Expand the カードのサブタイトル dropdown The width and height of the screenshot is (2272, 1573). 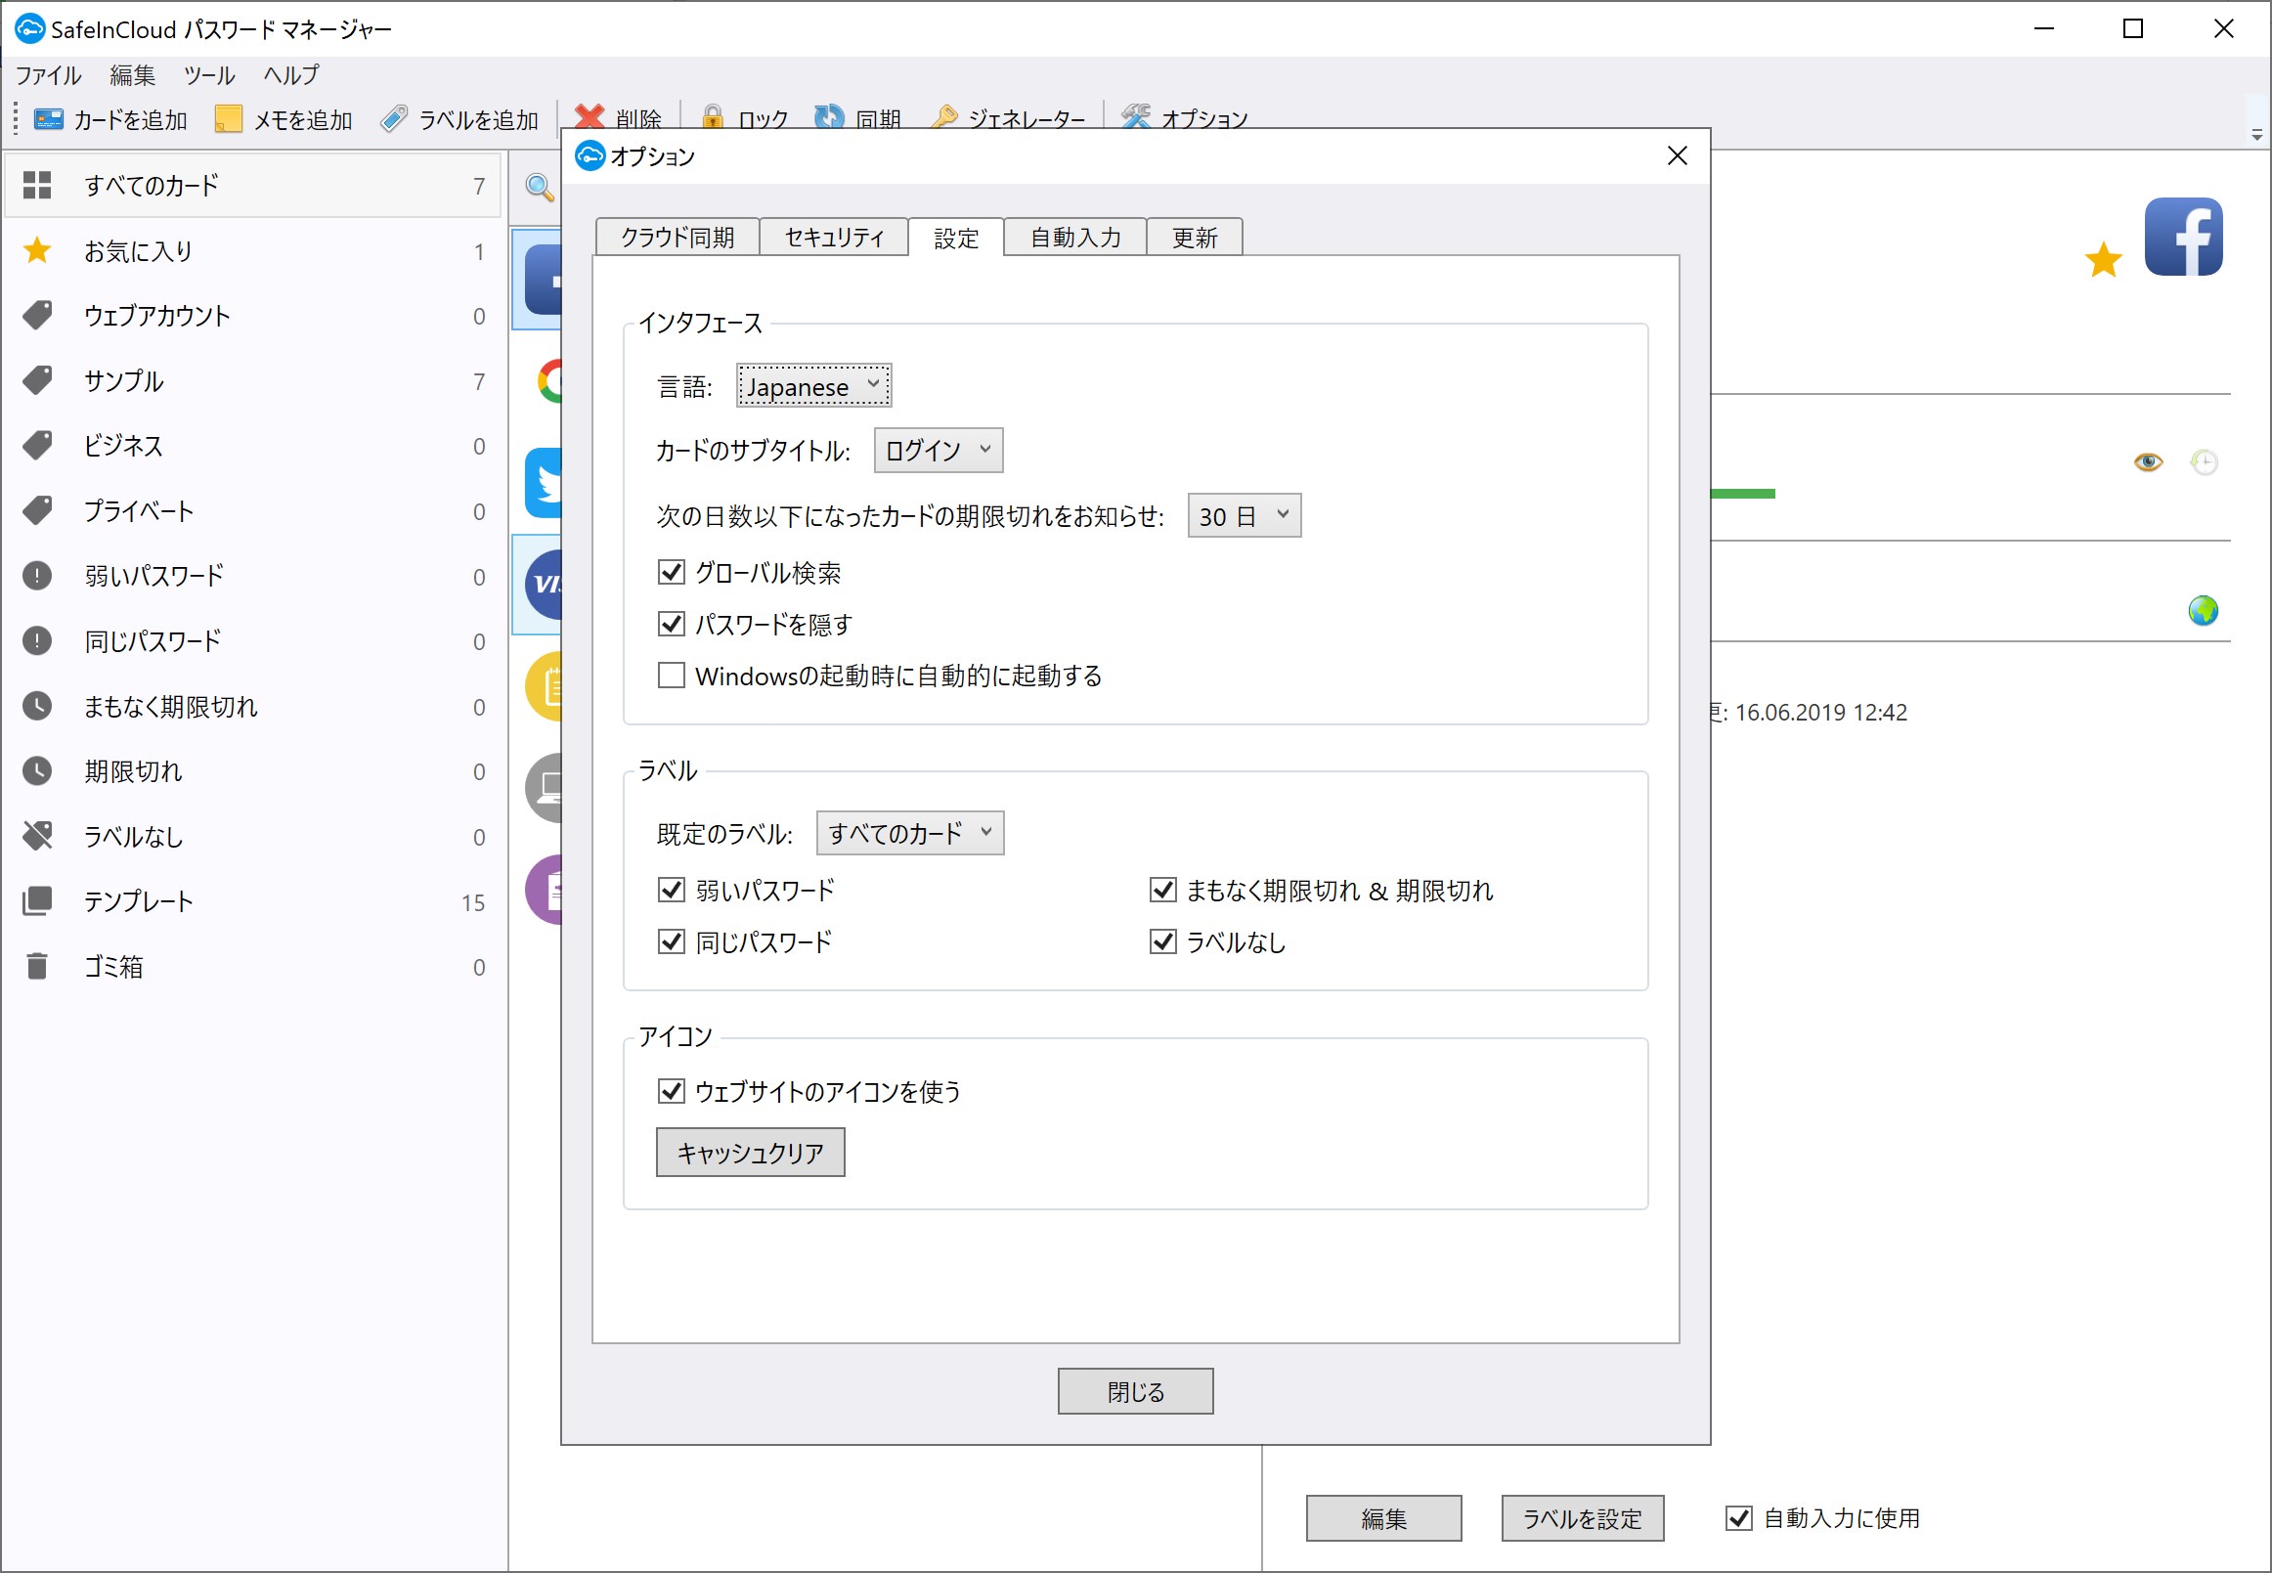point(938,451)
